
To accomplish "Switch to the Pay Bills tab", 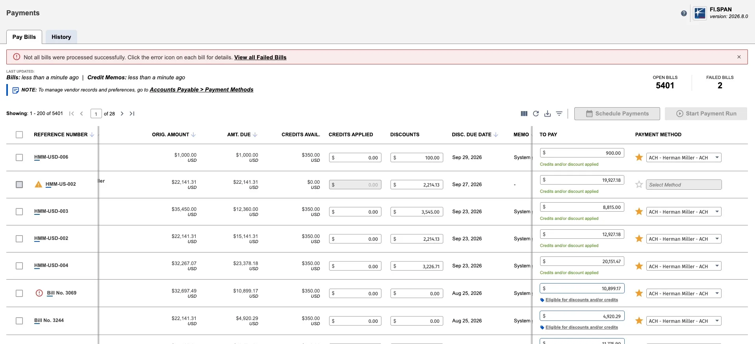I will pos(24,37).
